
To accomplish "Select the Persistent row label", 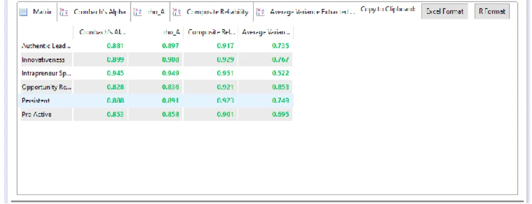I will [x=36, y=101].
